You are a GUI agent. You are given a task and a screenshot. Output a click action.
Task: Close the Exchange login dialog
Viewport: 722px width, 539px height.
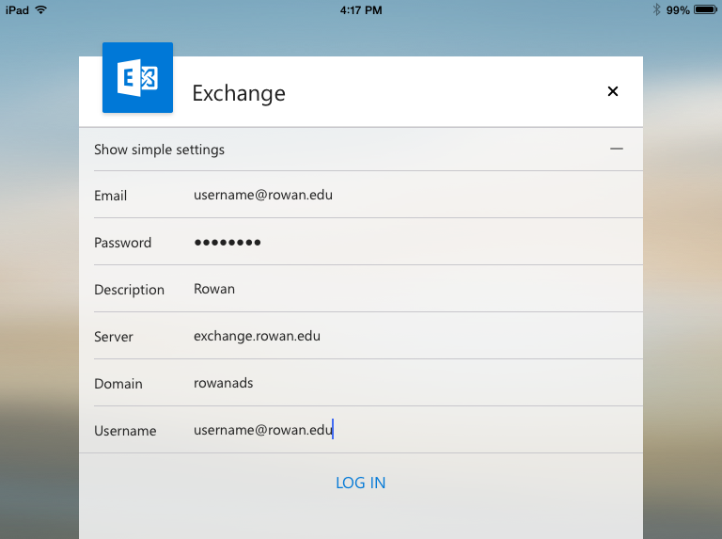pyautogui.click(x=613, y=91)
